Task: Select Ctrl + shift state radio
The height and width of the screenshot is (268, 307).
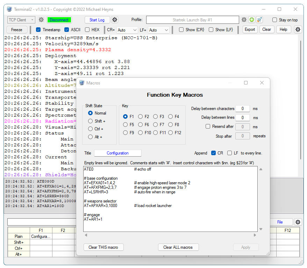Action: 90,129
